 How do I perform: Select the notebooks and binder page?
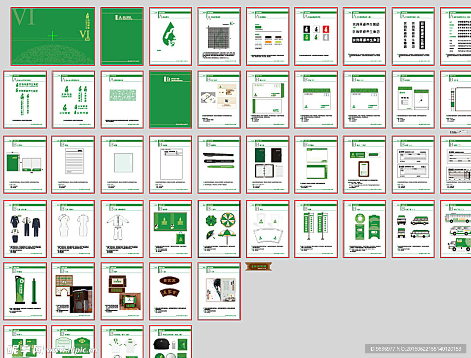(x=268, y=165)
